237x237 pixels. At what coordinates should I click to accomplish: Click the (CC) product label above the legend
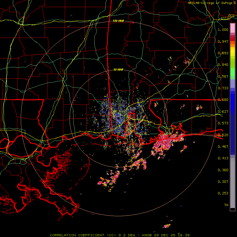[x=225, y=18]
